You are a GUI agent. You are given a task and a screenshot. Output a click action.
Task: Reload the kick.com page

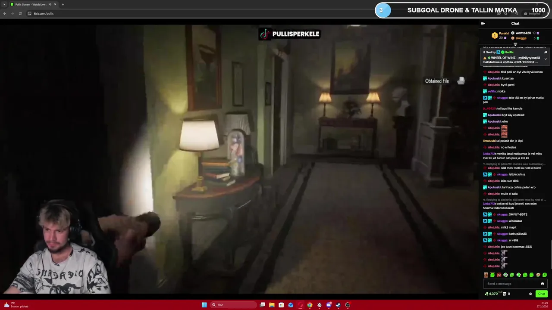pyautogui.click(x=20, y=13)
